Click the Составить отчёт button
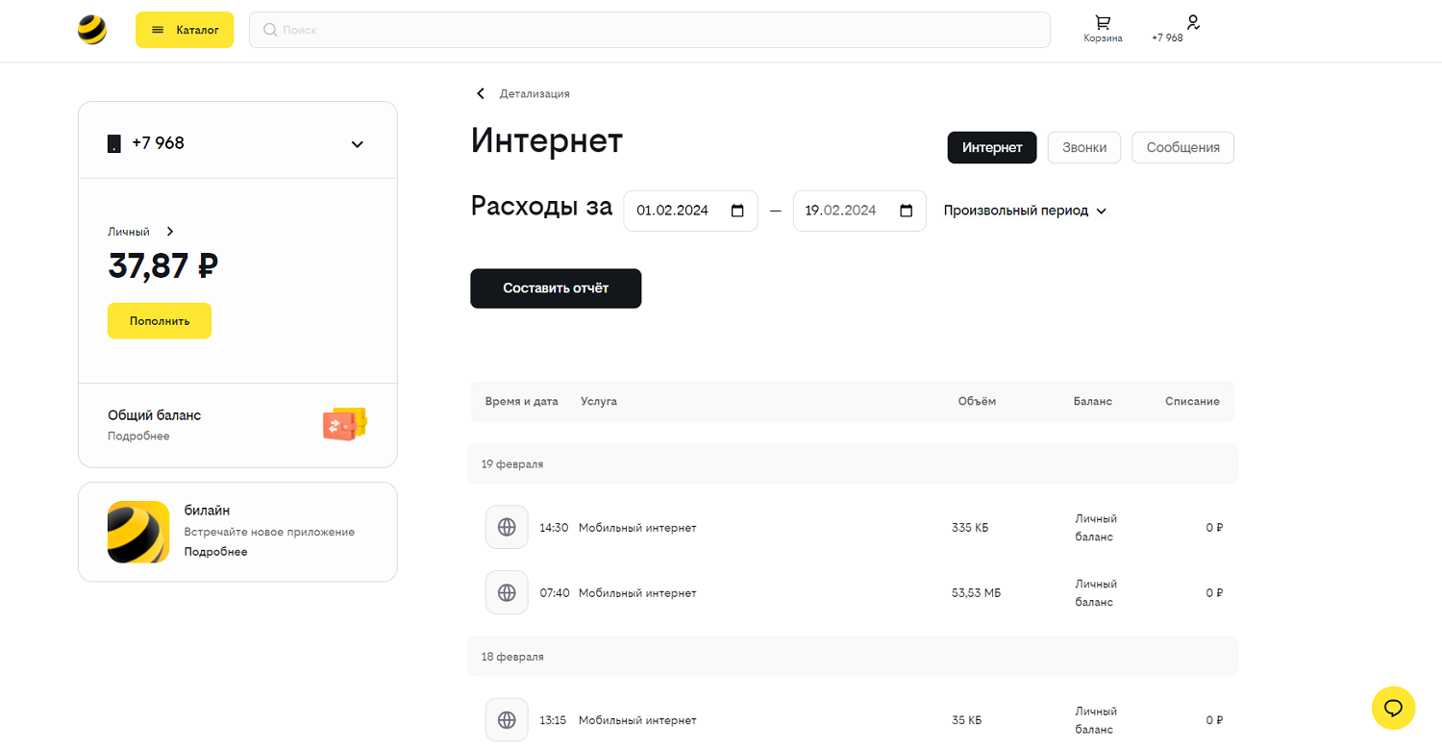Screen dimensions: 1442x749 point(556,288)
